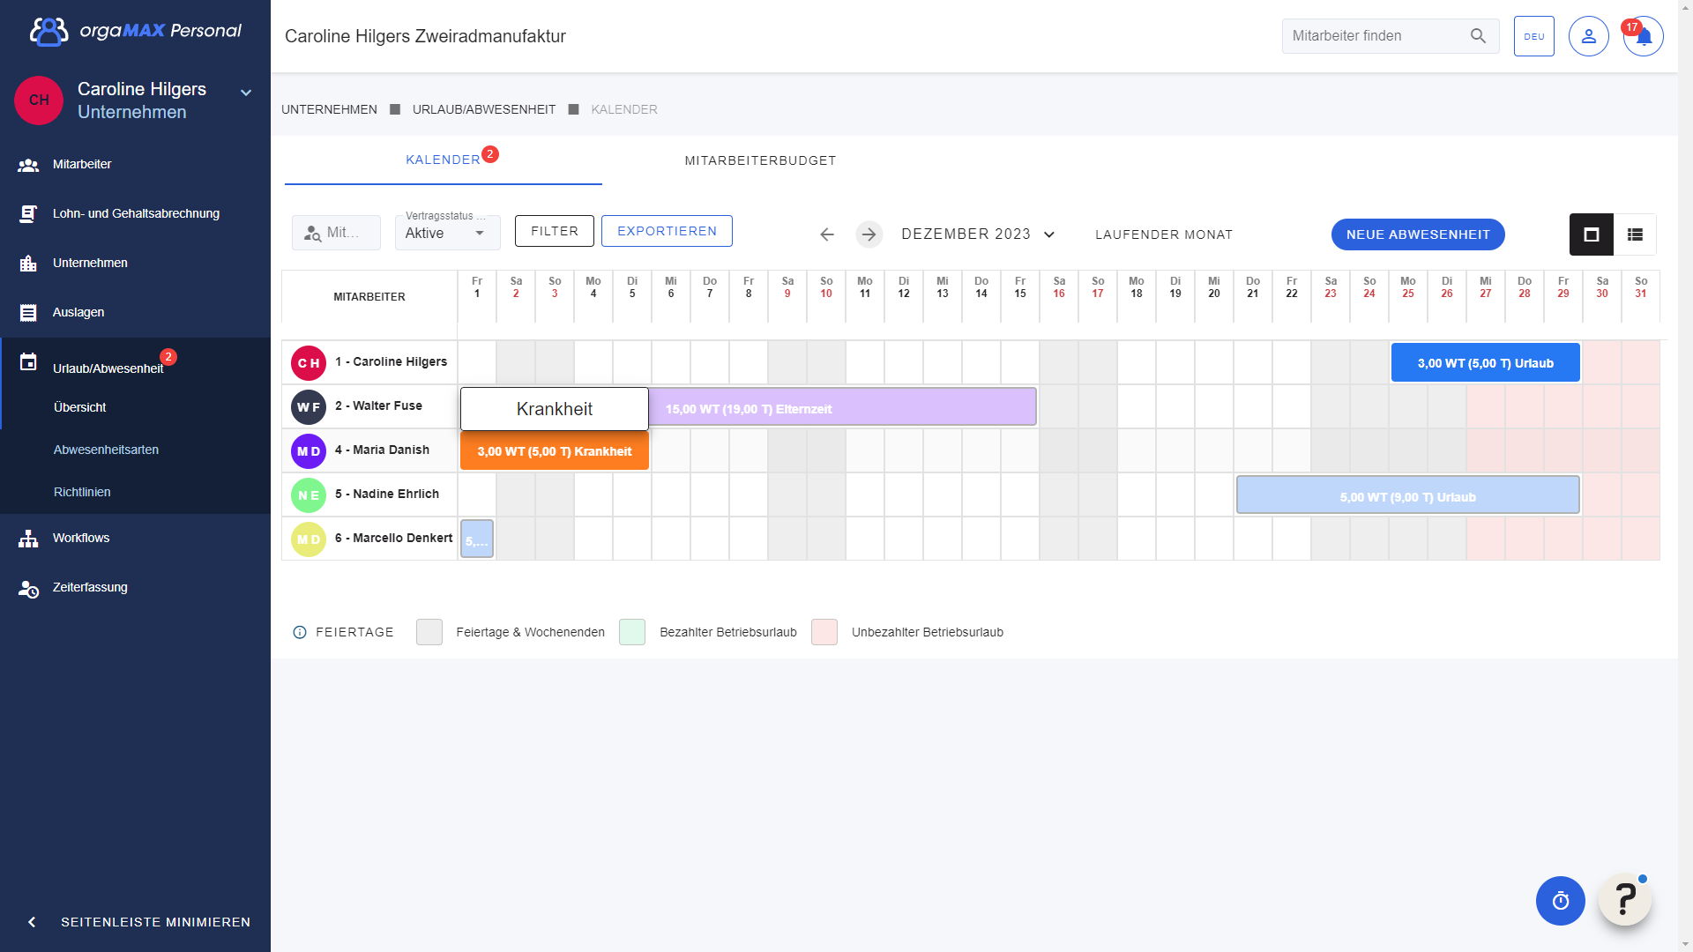Click Neue Abwesenheit button
This screenshot has width=1693, height=952.
tap(1417, 234)
